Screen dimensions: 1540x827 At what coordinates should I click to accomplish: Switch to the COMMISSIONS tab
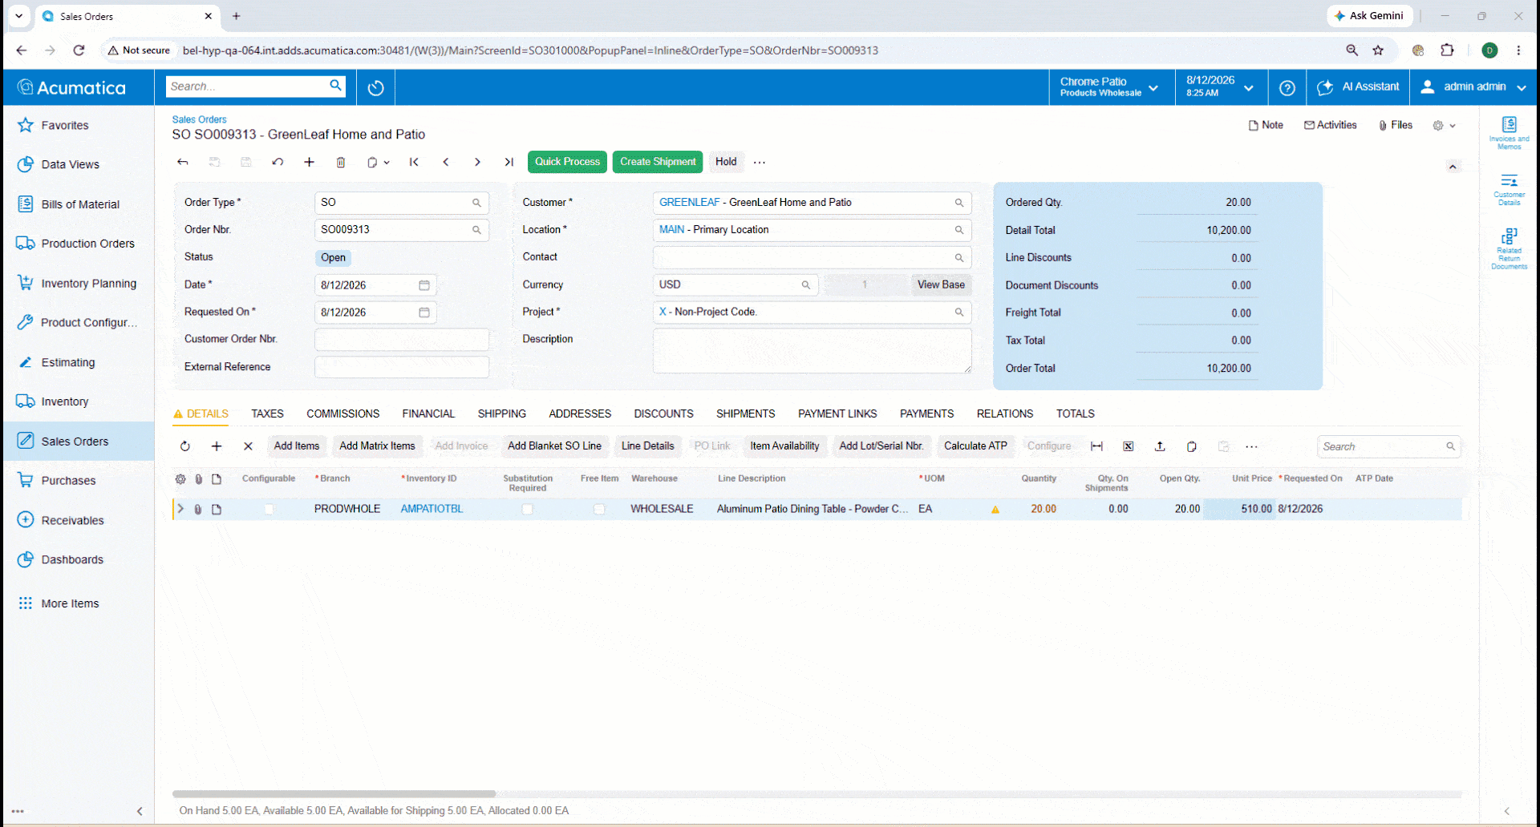pos(342,414)
